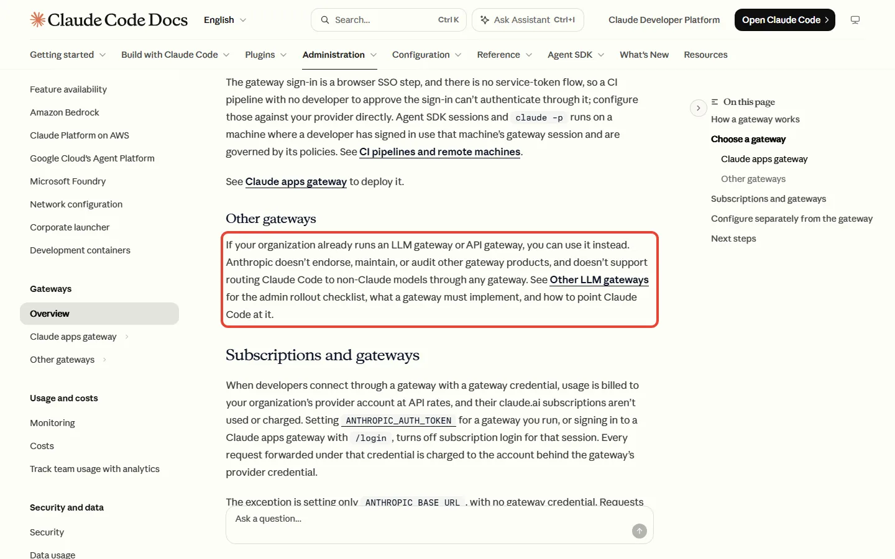The width and height of the screenshot is (895, 559).
Task: Expand Other gateways sidebar chevron
Action: pyautogui.click(x=104, y=360)
